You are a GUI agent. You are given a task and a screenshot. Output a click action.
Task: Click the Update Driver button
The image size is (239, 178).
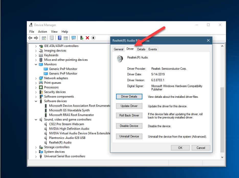129,106
